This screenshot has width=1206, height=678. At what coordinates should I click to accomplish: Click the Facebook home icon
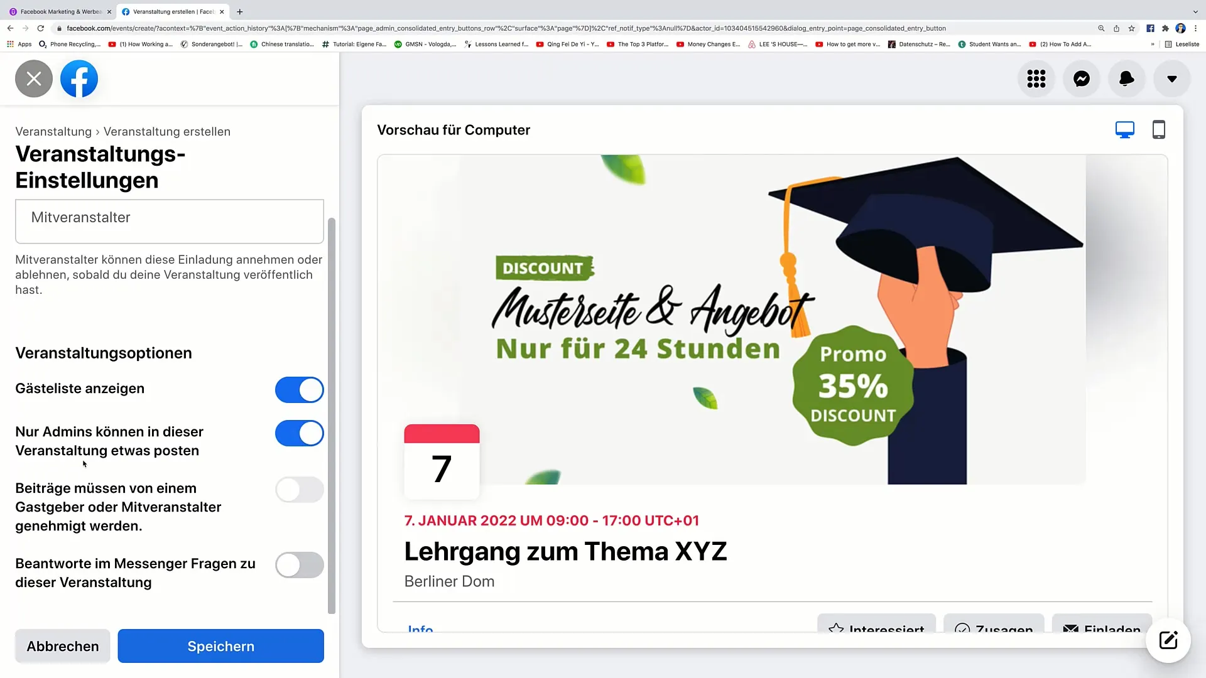point(79,78)
